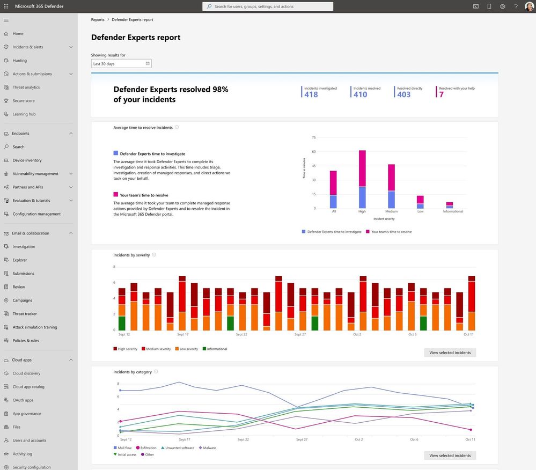Image resolution: width=536 pixels, height=470 pixels.
Task: Toggle the Mail flow legend entry
Action: pyautogui.click(x=122, y=448)
